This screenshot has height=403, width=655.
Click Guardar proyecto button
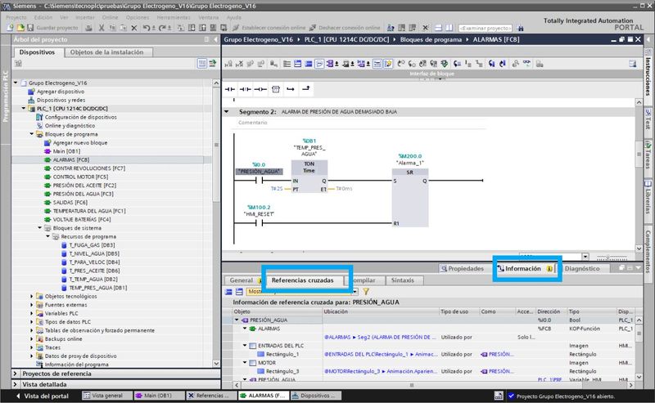pyautogui.click(x=52, y=28)
